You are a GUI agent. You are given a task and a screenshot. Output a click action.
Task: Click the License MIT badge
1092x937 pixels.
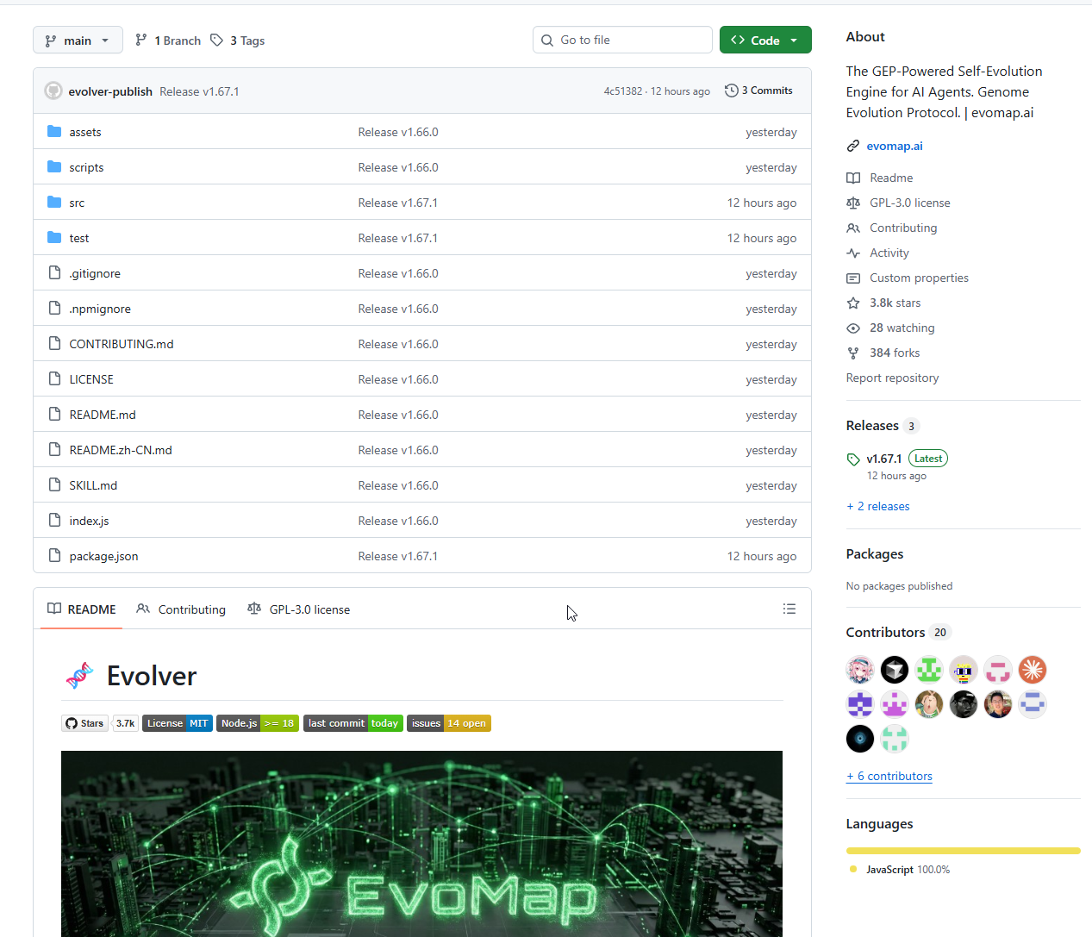click(x=178, y=723)
